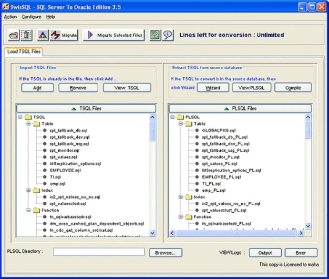
Task: Click the Migrate toolbar button
Action: pyautogui.click(x=64, y=35)
